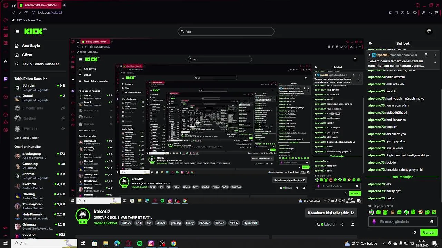Insert the first headphone emote
The image size is (442, 248).
[x=372, y=212]
